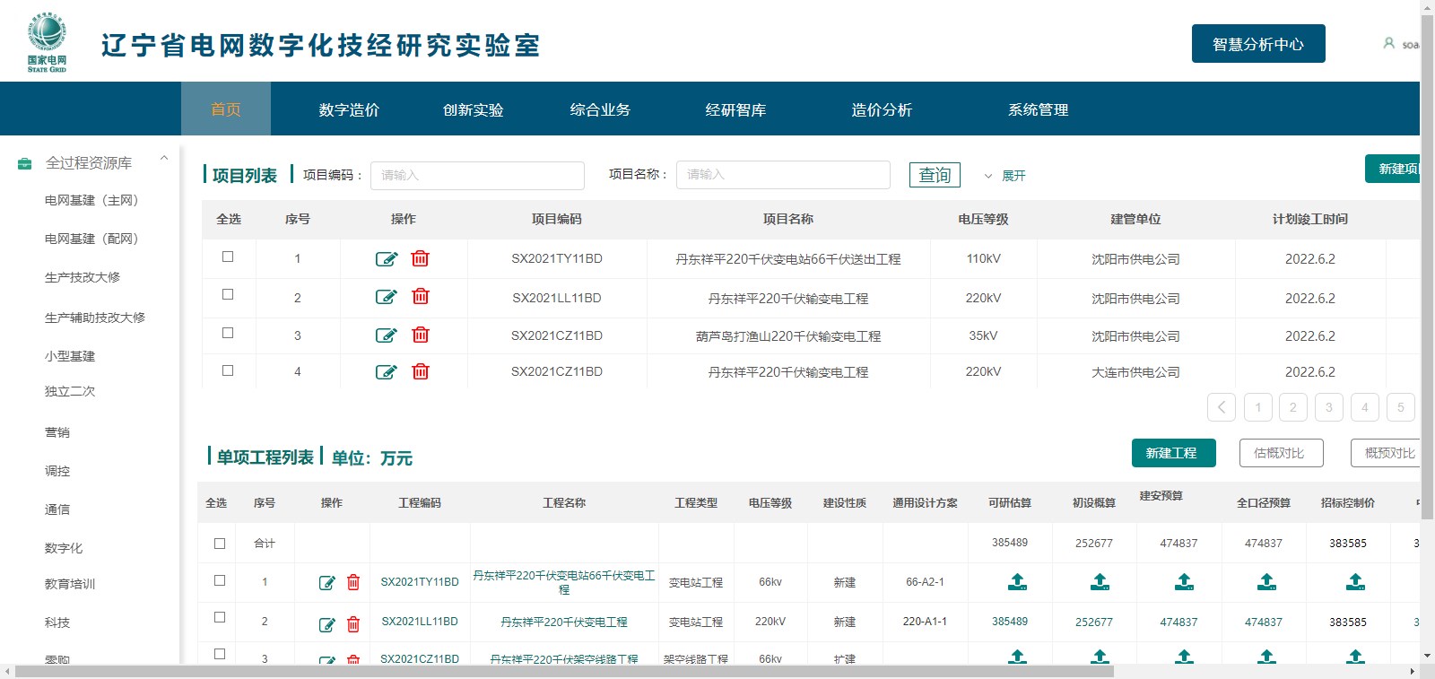Edit project row 3 葫芦岛打渔山
The width and height of the screenshot is (1435, 679).
point(386,335)
